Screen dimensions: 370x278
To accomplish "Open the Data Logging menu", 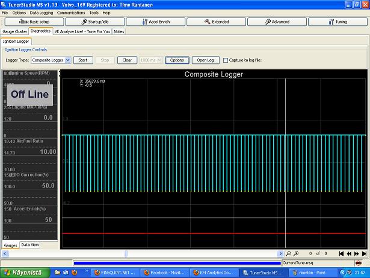I will (x=41, y=12).
